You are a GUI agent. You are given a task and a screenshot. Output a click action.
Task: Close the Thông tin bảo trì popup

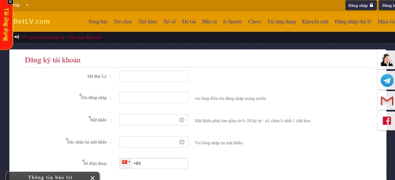point(92,178)
